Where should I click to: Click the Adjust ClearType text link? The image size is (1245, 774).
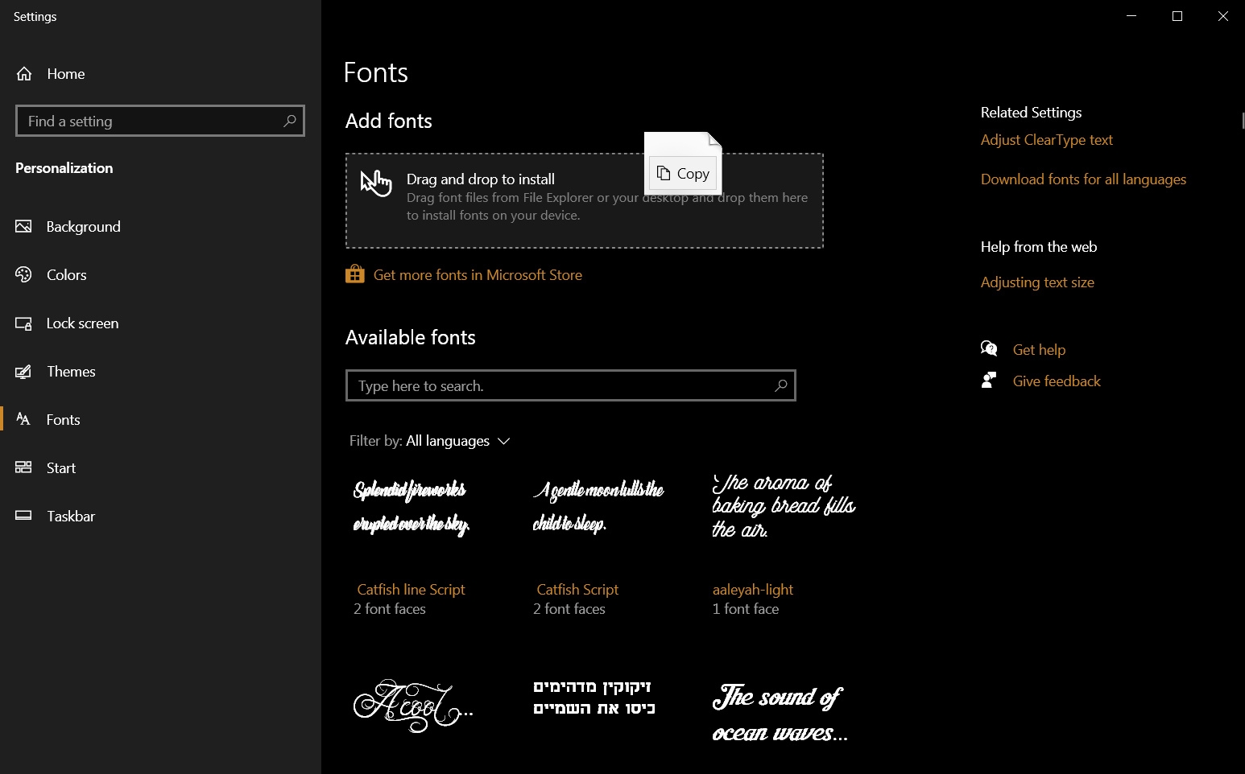click(1046, 139)
